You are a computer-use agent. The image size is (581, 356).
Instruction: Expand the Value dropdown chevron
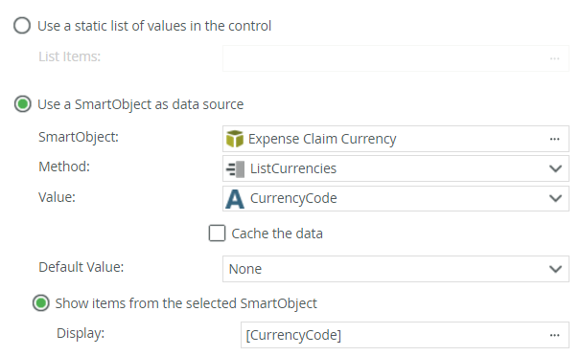[x=555, y=198]
